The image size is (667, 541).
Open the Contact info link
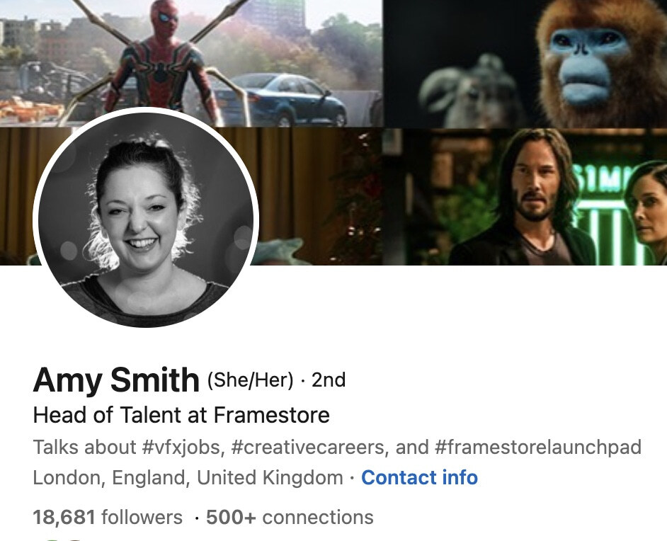419,478
